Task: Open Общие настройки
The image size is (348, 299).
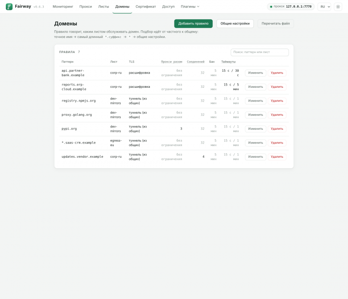Action: click(x=235, y=24)
